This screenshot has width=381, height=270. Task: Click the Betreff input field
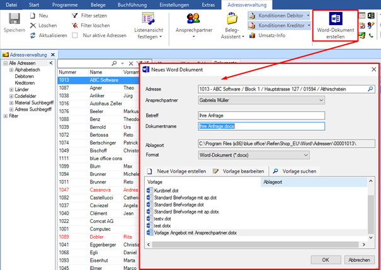pyautogui.click(x=261, y=116)
